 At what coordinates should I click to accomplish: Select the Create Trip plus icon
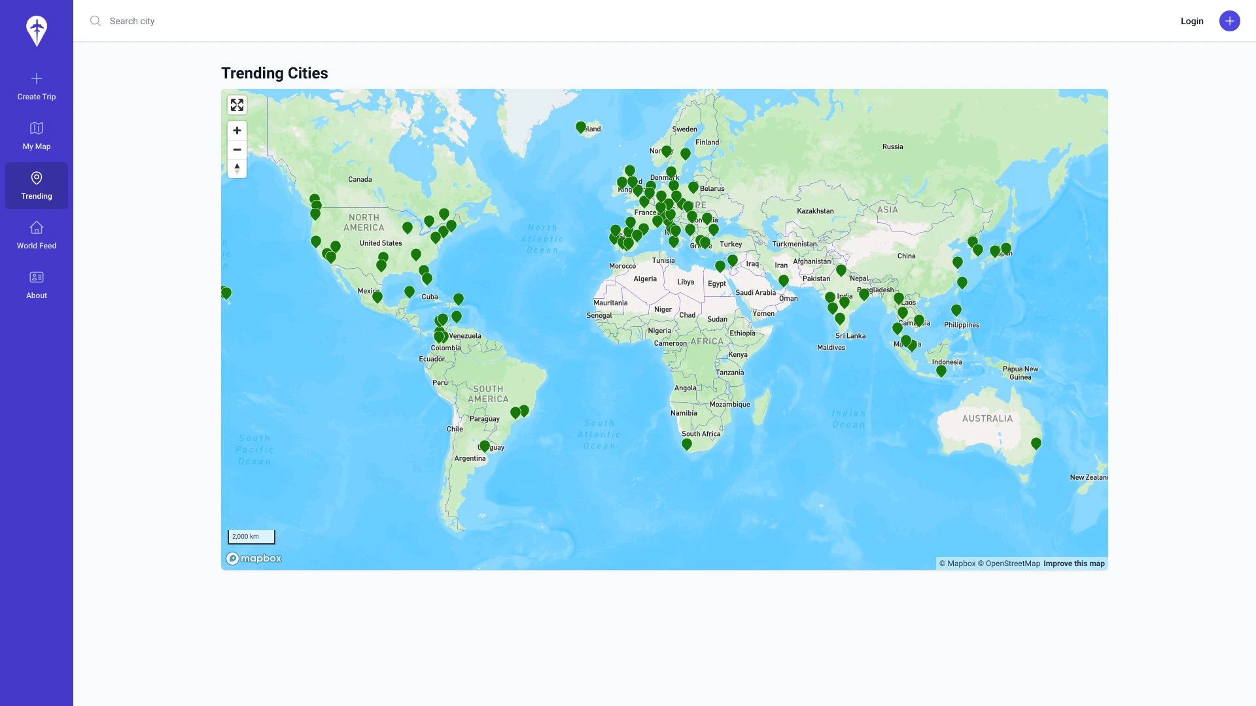click(x=36, y=78)
